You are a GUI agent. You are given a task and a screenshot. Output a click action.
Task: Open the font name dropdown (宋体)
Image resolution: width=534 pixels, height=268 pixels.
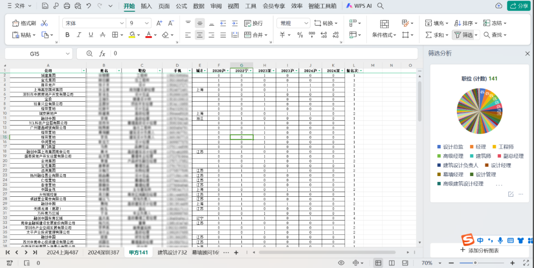pos(94,23)
